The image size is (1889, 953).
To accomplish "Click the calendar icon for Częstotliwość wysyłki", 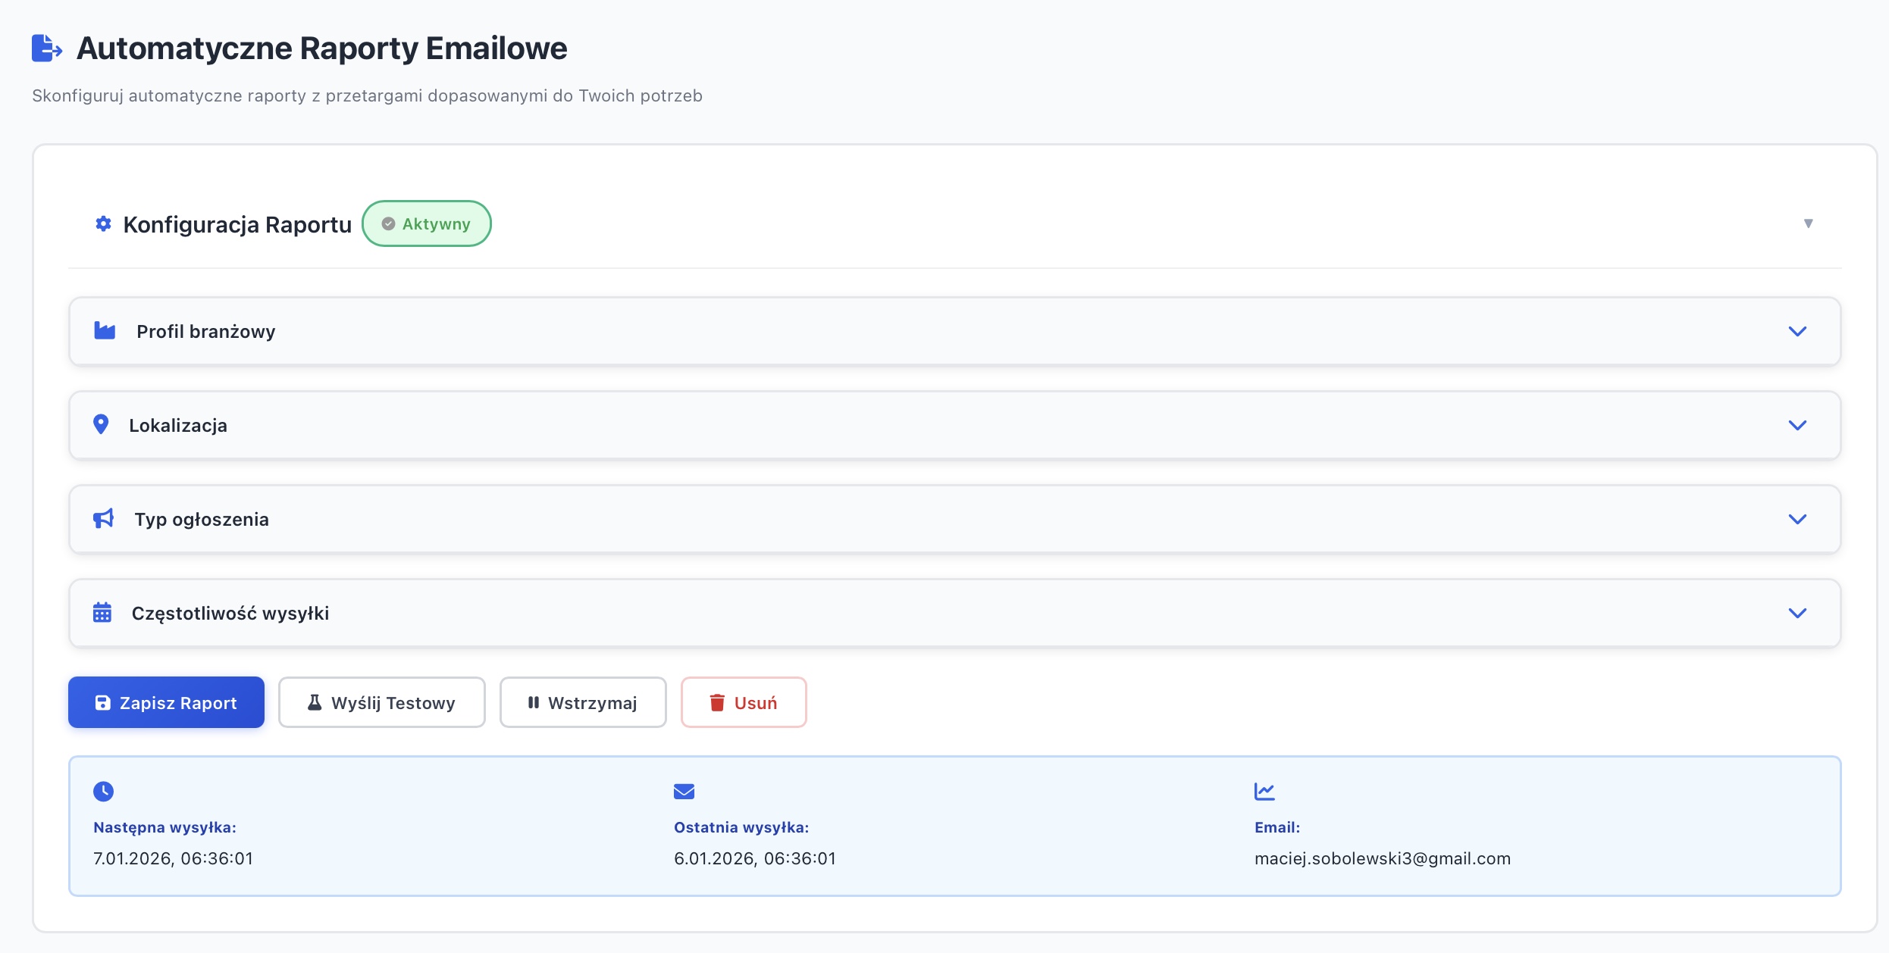I will click(102, 612).
